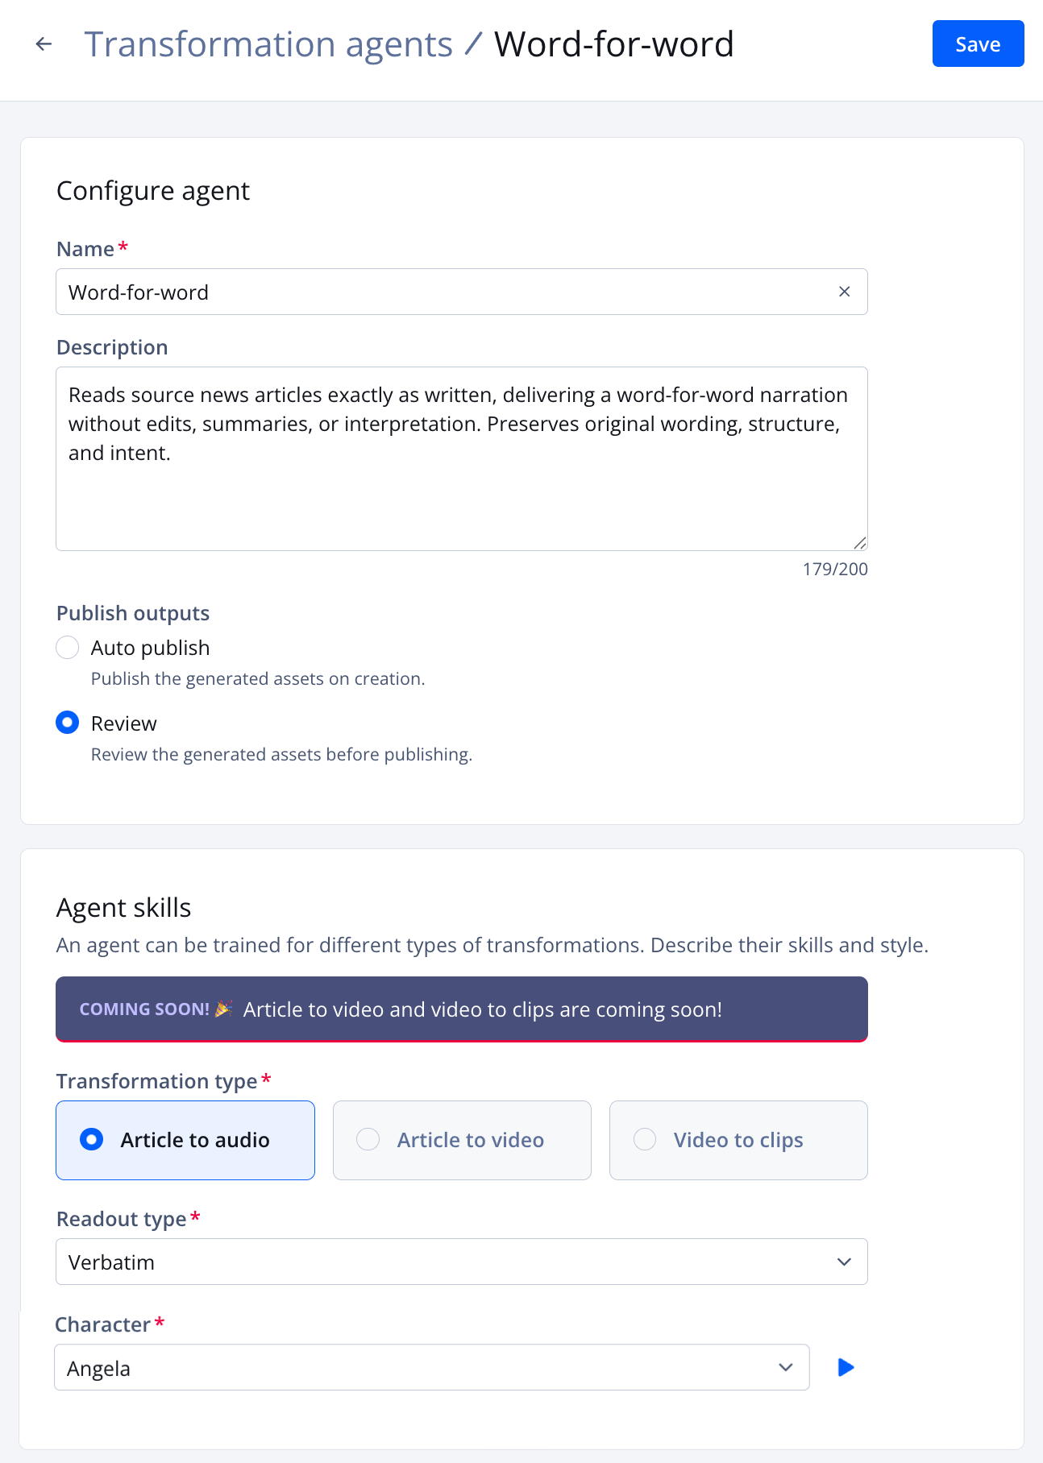Screen dimensions: 1043x1463
Task: Select the Review publishing option
Action: pos(68,723)
